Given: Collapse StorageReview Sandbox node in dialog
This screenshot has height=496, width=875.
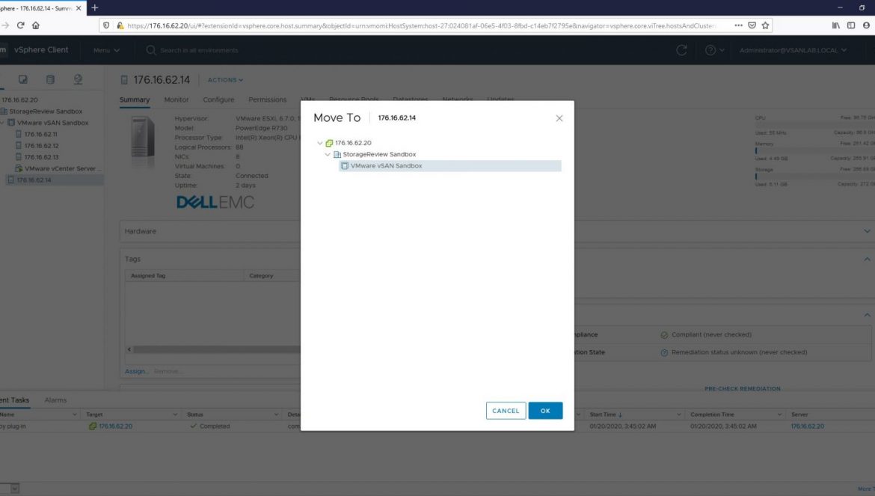Looking at the screenshot, I should [328, 155].
